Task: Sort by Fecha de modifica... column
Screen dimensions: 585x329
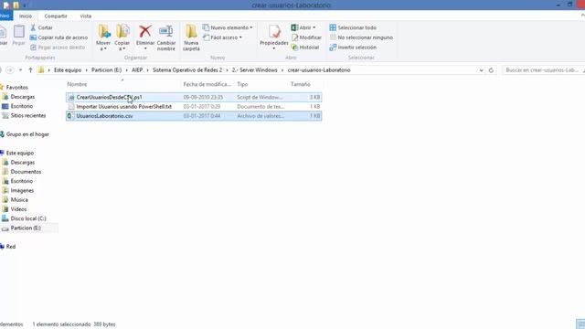Action: (207, 84)
